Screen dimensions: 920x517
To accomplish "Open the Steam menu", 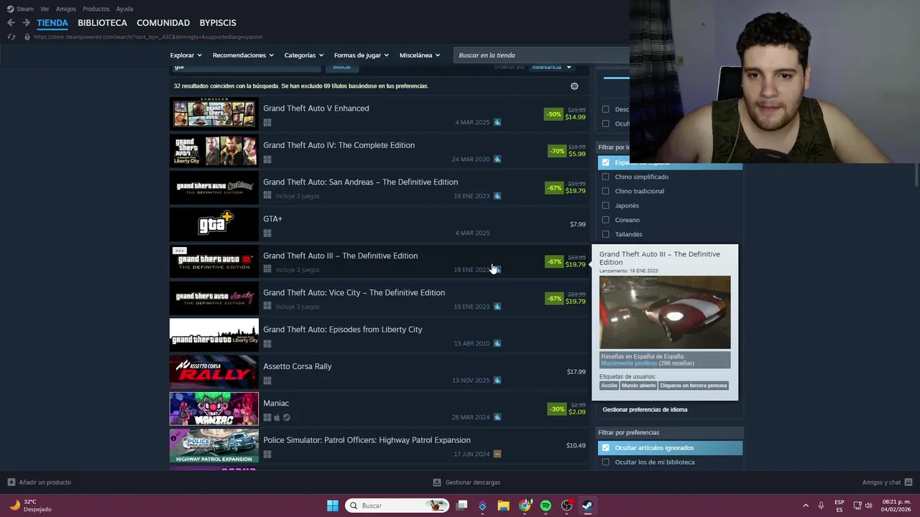I will pyautogui.click(x=25, y=9).
